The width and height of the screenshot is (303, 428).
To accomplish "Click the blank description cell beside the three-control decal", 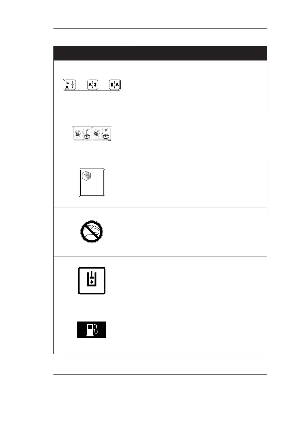I will click(198, 85).
